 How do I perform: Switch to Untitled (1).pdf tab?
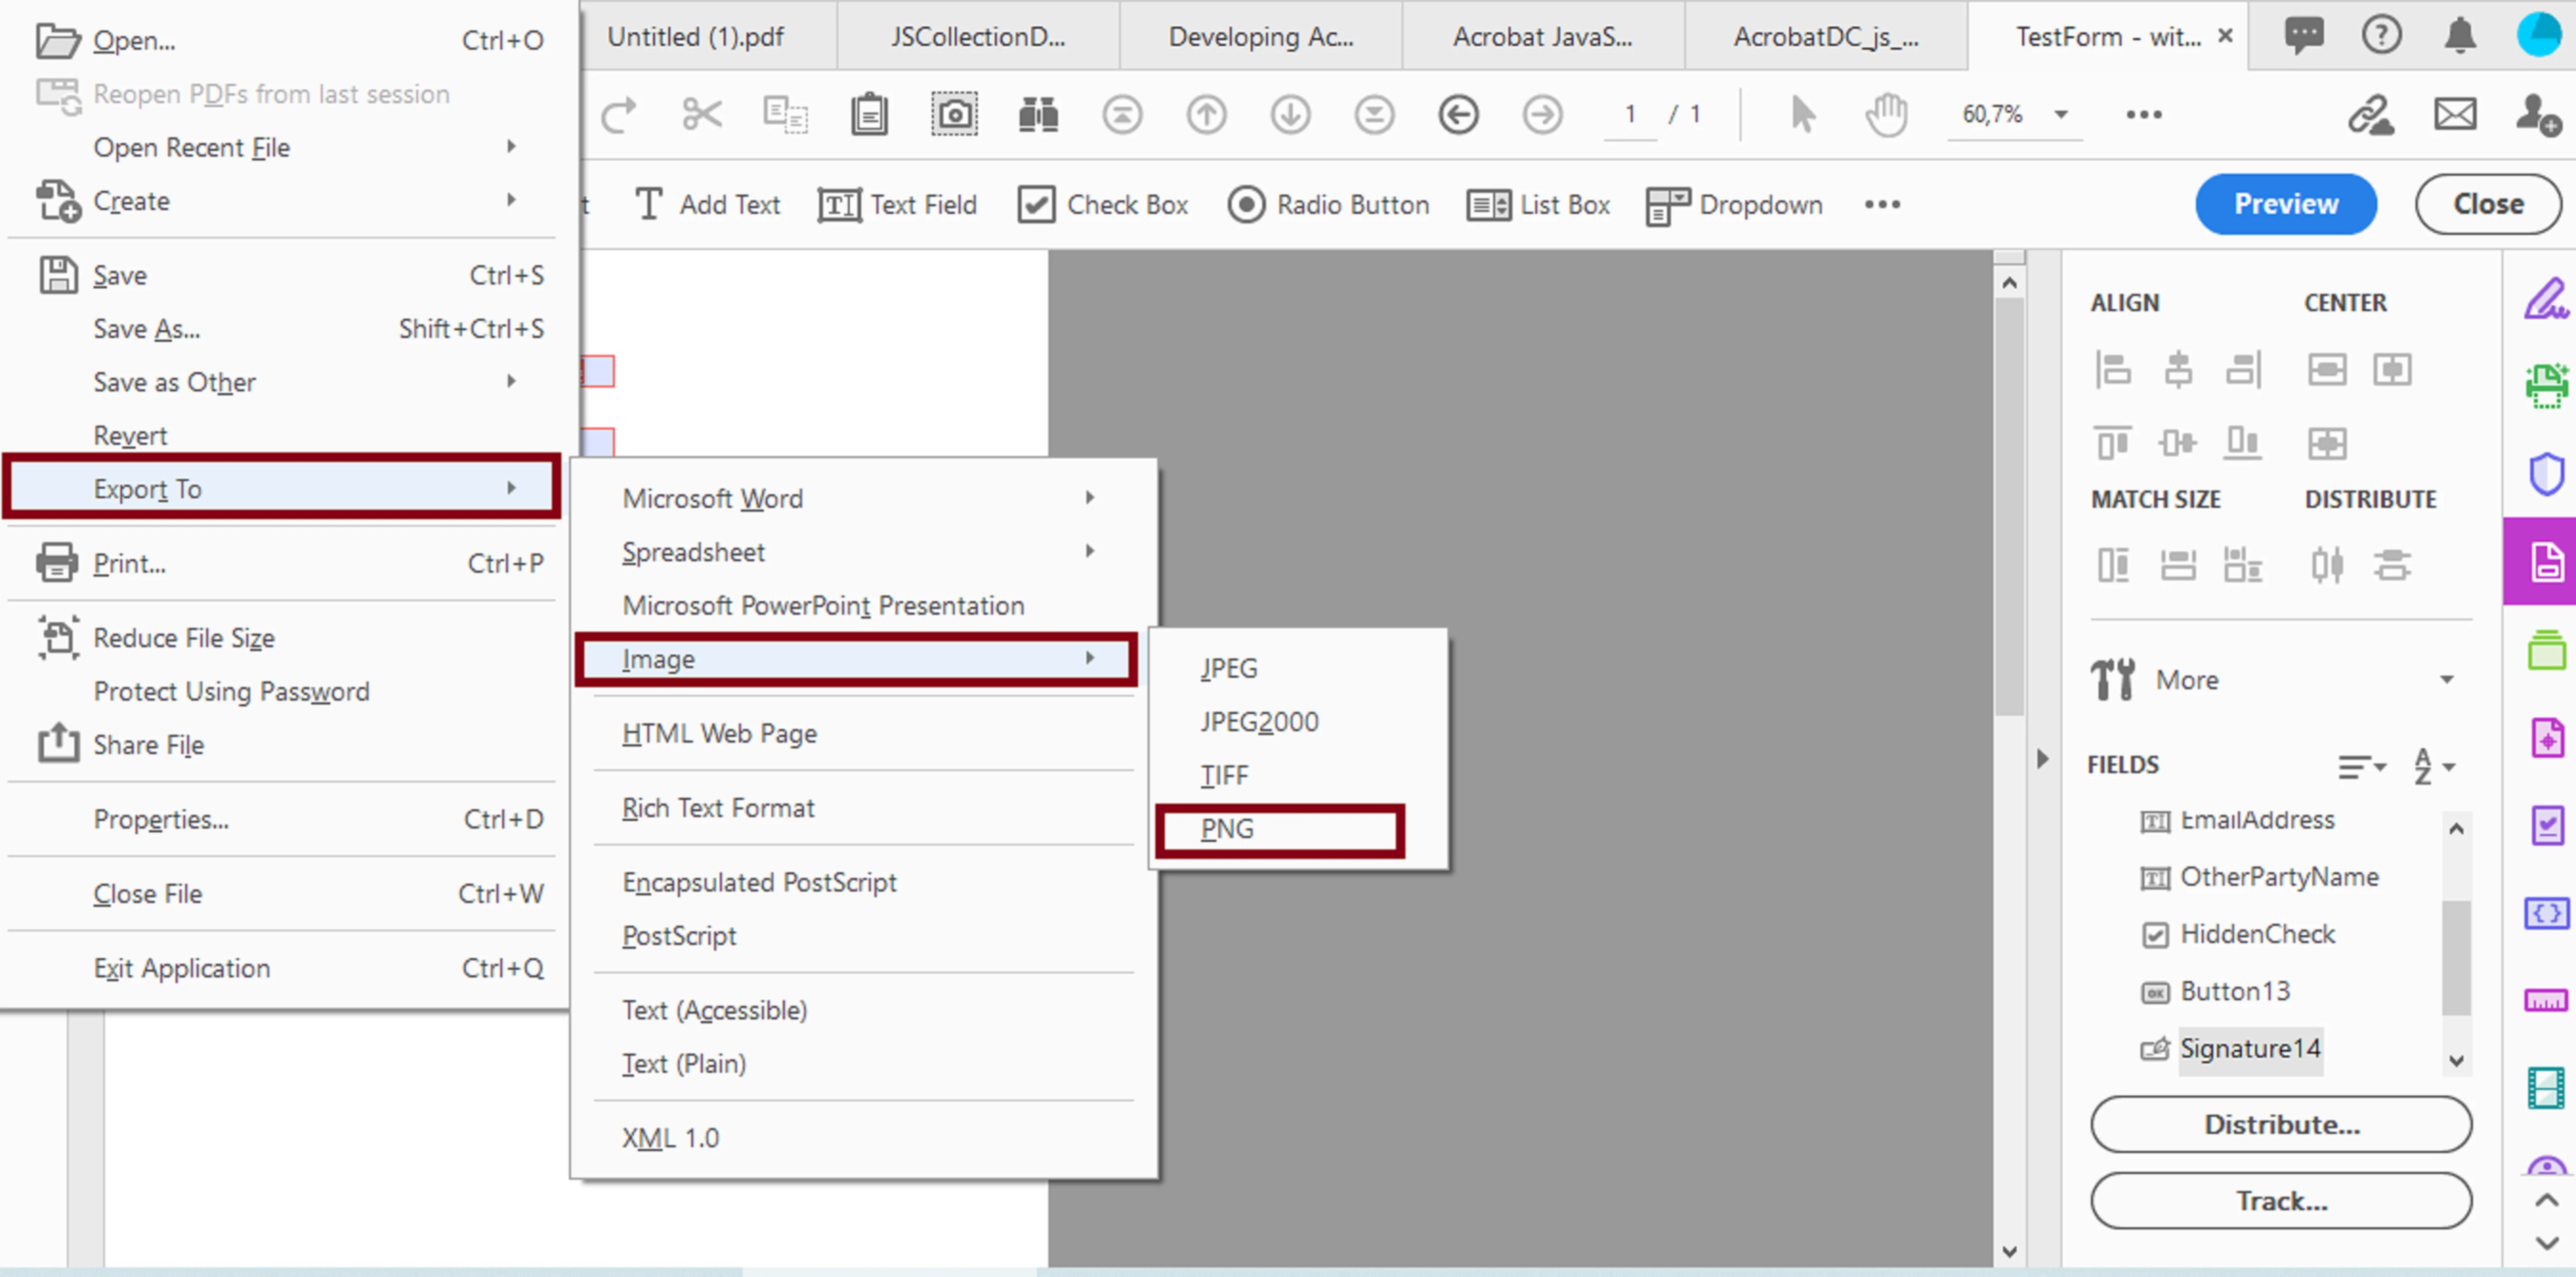pyautogui.click(x=696, y=37)
